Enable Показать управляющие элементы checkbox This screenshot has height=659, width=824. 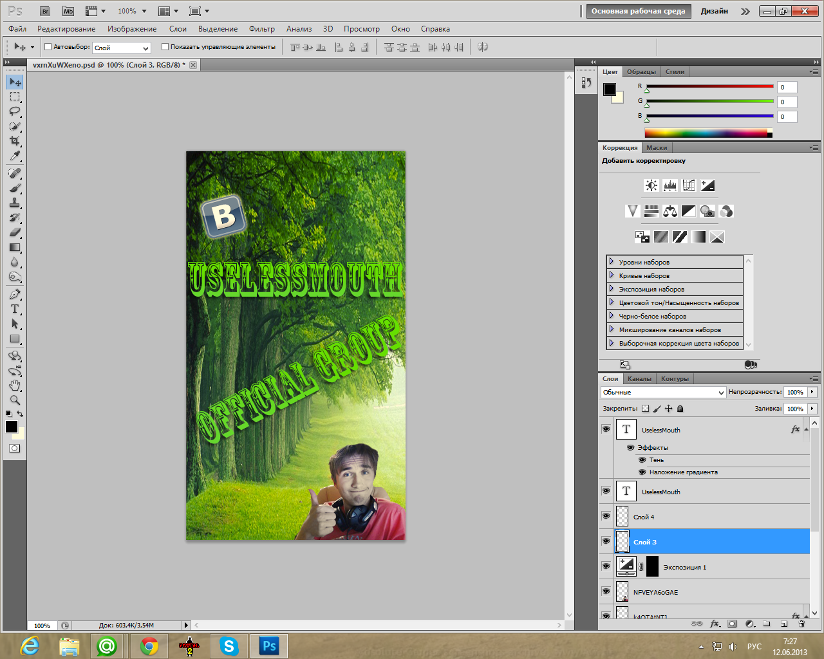165,47
